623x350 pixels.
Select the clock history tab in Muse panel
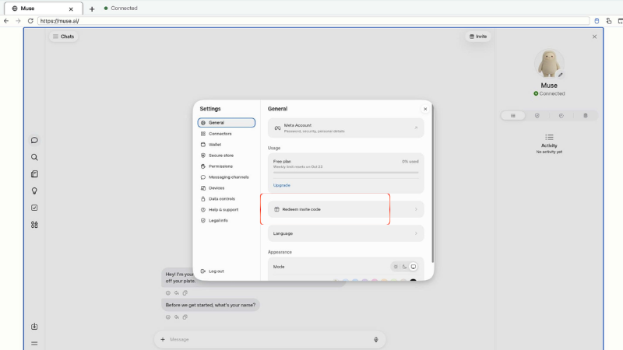tap(561, 115)
